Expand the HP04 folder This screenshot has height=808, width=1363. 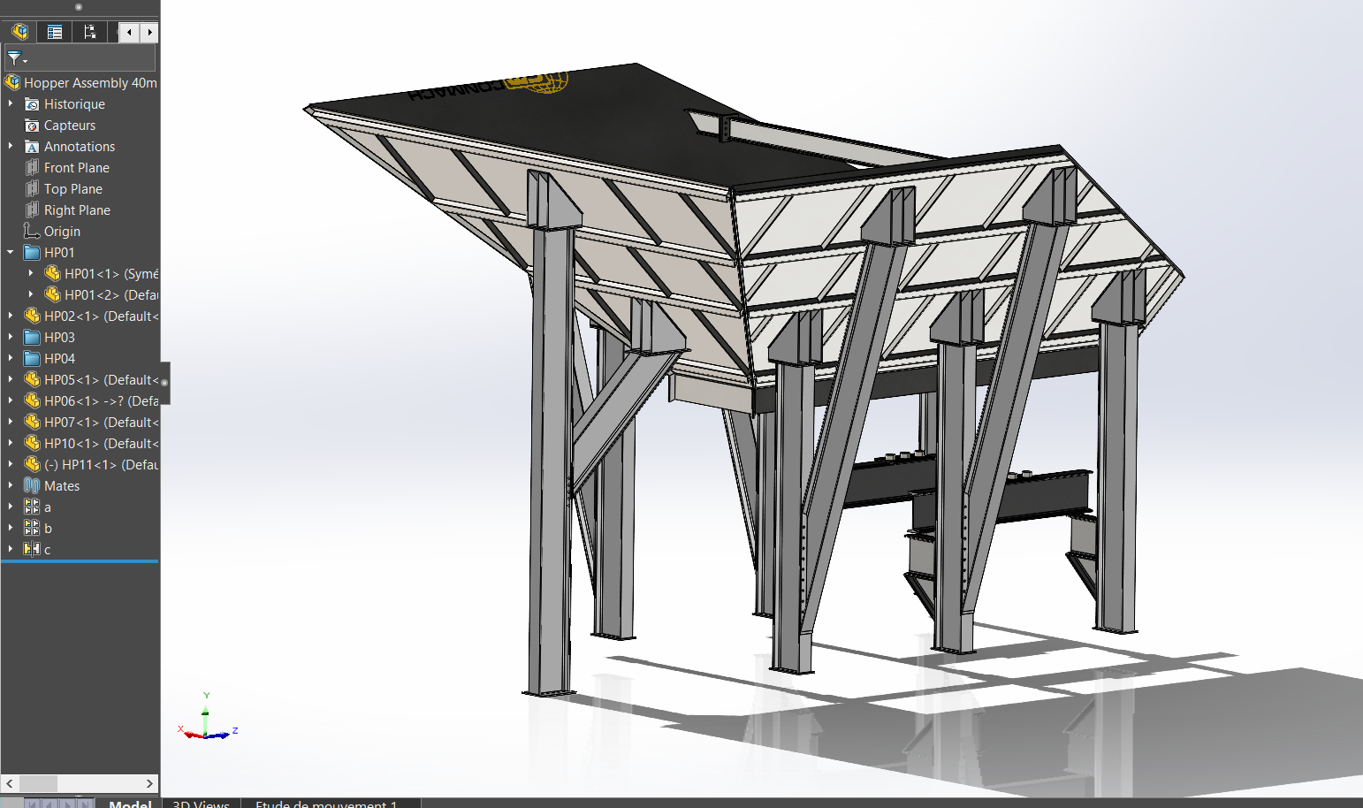[x=11, y=358]
